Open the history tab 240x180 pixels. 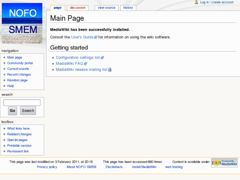[x=128, y=8]
